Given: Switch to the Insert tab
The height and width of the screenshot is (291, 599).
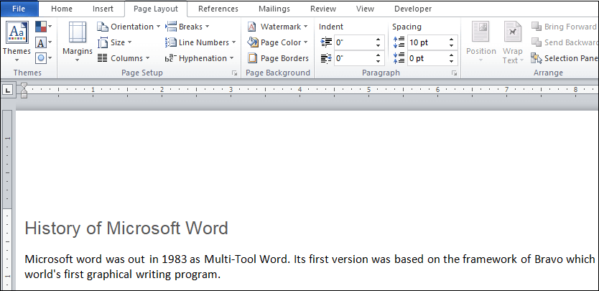Looking at the screenshot, I should point(103,9).
